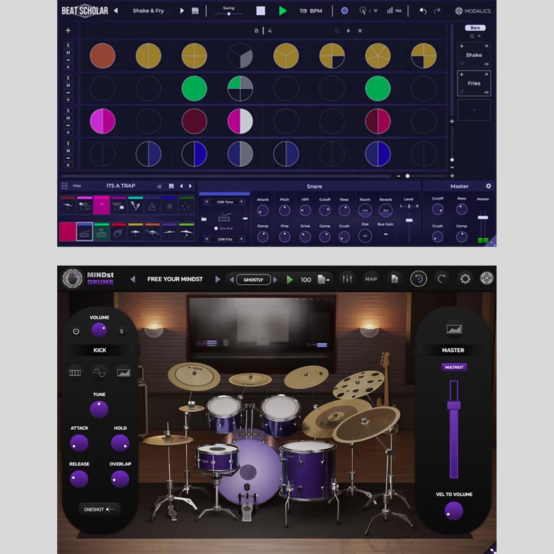
Task: Save the ITS A TRAP kit with disk icon
Action: point(171,186)
